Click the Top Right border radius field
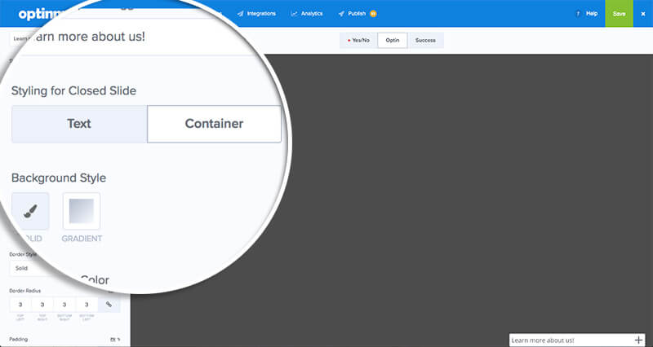 [x=42, y=305]
